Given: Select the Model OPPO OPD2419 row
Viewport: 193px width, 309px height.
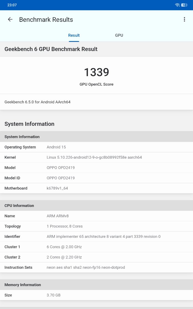Looking at the screenshot, I should click(96, 168).
